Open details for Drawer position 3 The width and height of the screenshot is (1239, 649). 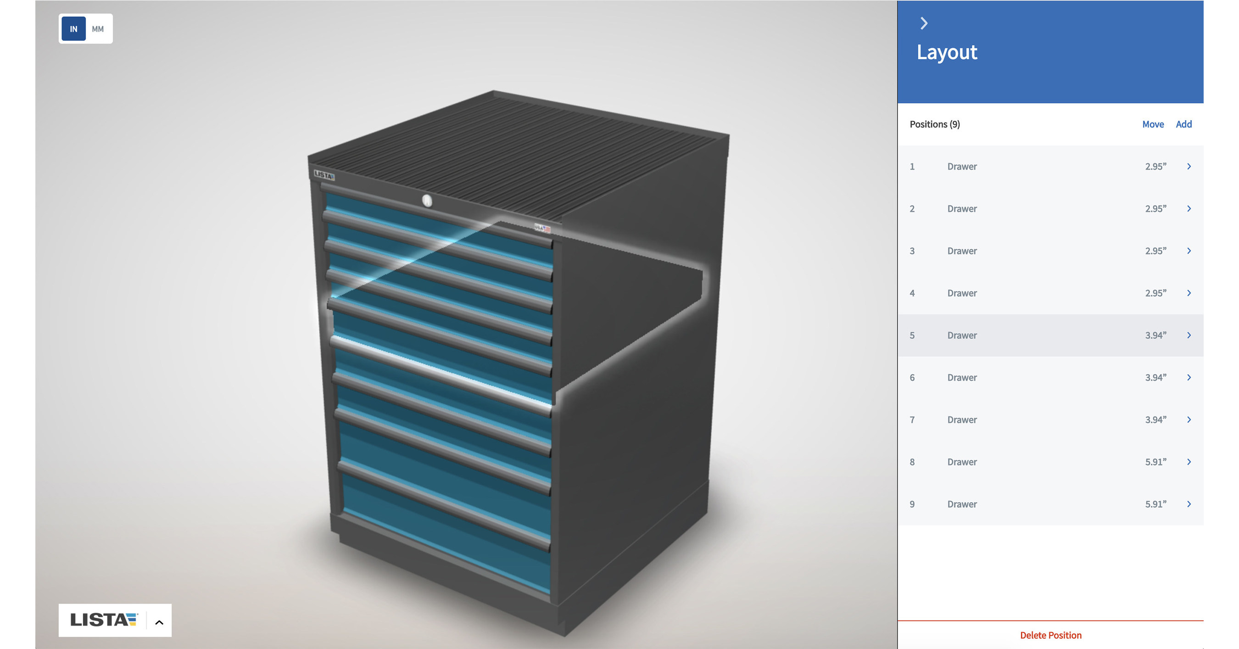(1189, 251)
